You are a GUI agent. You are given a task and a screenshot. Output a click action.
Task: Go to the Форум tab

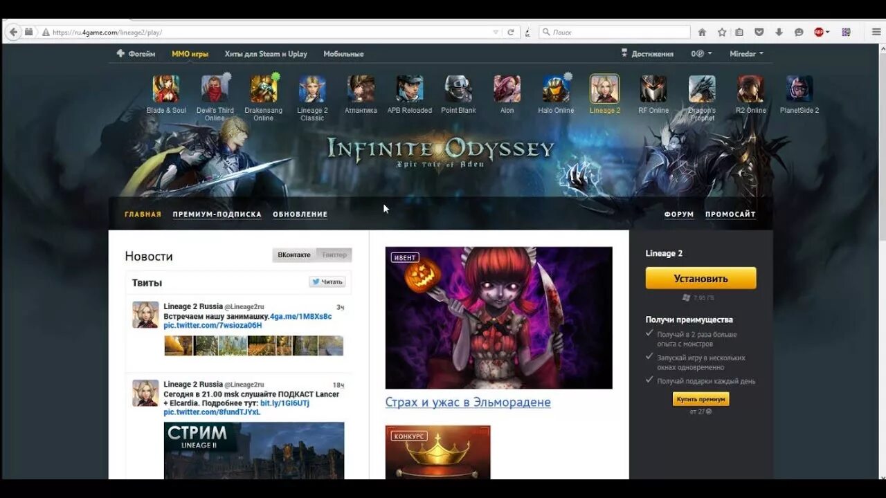[678, 214]
